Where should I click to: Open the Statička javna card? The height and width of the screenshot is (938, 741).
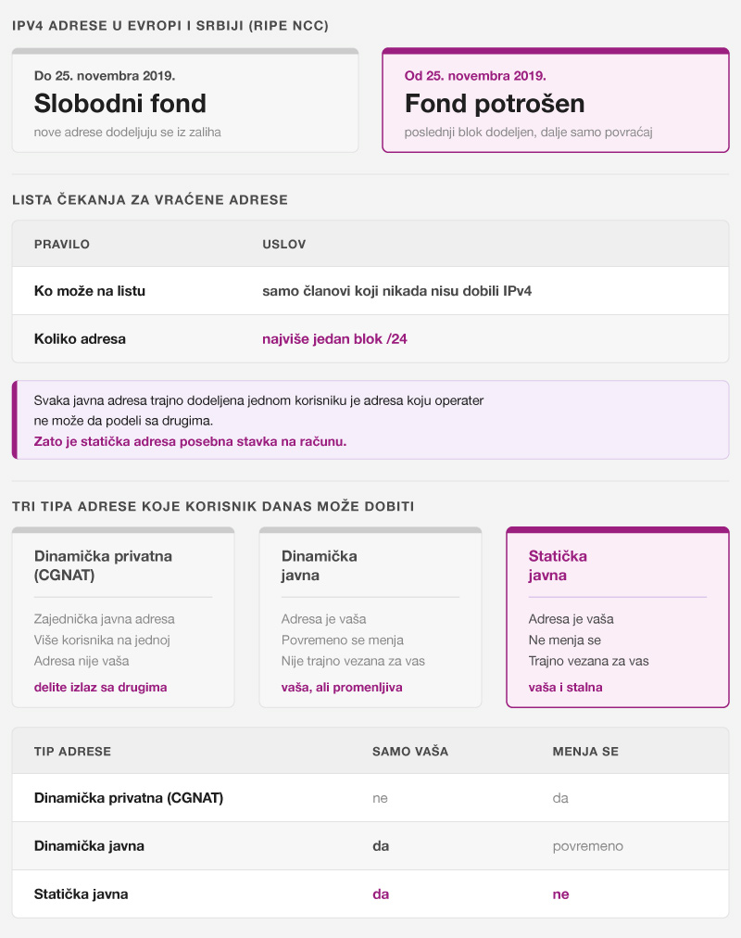pyautogui.click(x=618, y=617)
